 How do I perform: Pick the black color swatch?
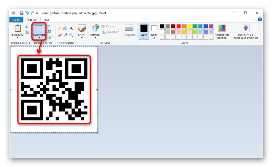pos(162,26)
